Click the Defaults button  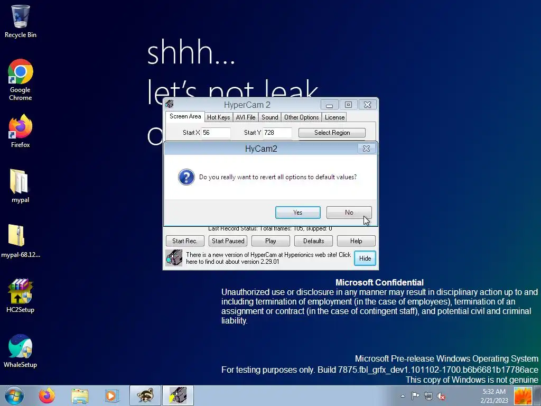click(x=313, y=241)
